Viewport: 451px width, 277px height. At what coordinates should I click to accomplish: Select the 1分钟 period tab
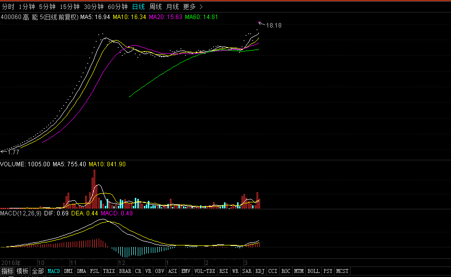[x=27, y=7]
